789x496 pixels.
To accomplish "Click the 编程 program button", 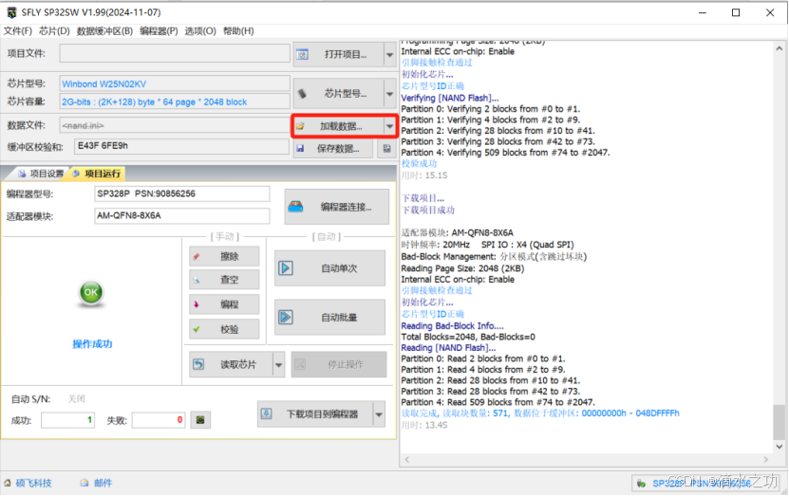I will (x=224, y=304).
